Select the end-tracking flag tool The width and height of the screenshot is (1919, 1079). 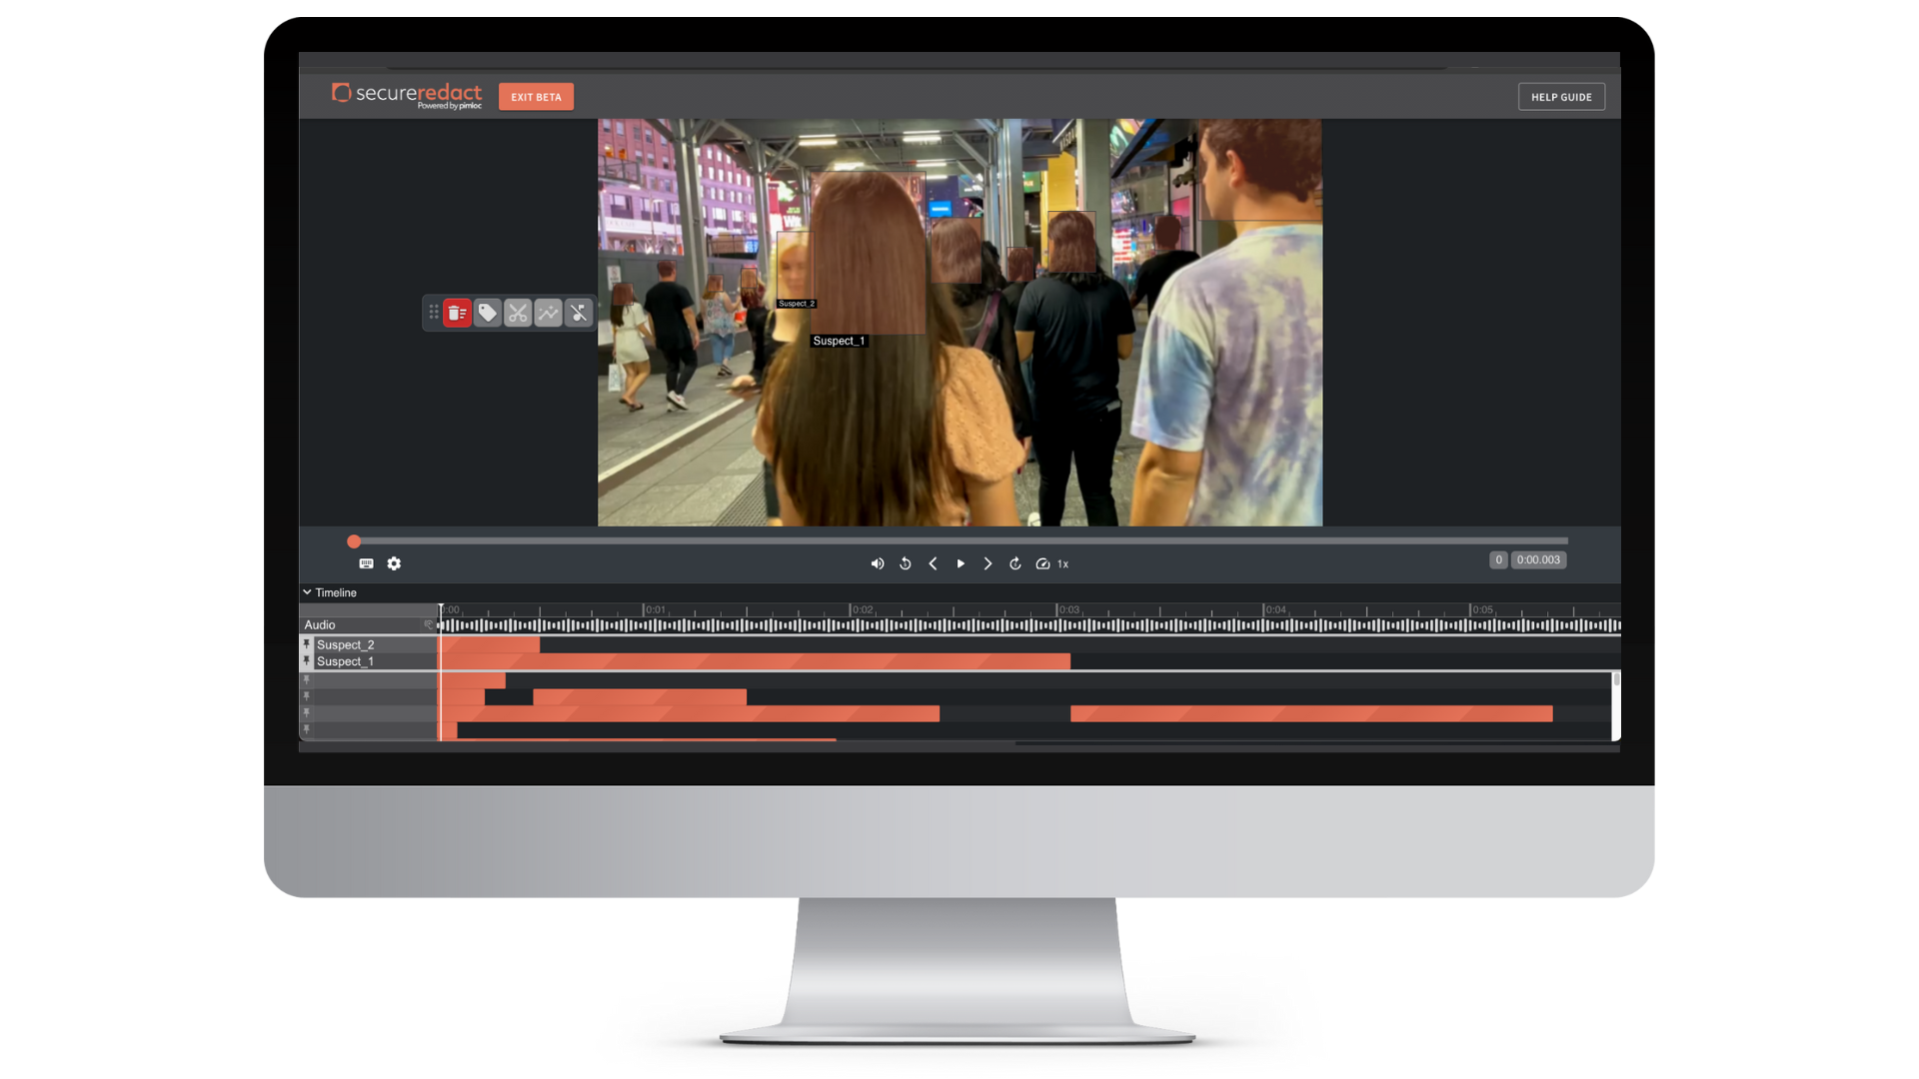[579, 312]
